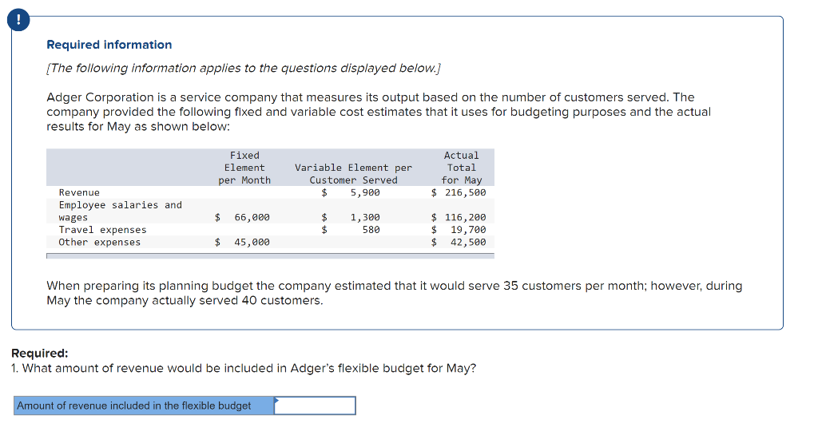This screenshot has width=818, height=427.
Task: Click the blue exclamation alert icon
Action: click(18, 20)
